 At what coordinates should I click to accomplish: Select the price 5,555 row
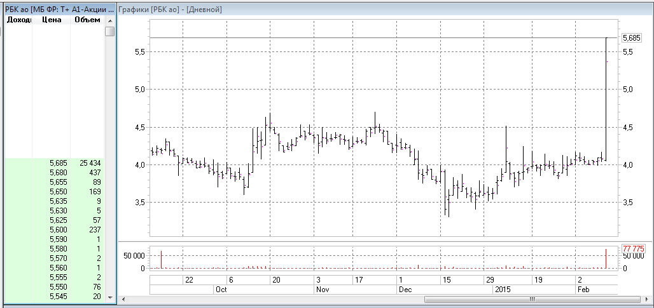(54, 278)
